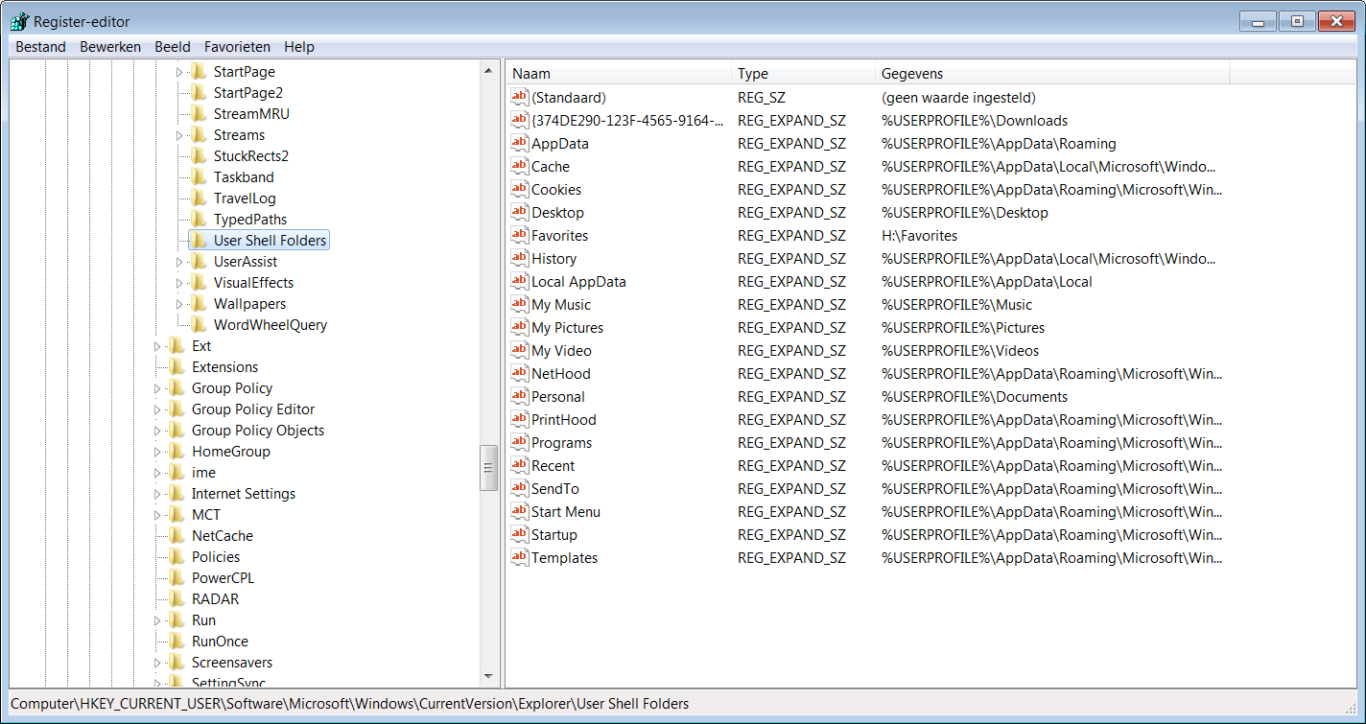Click the string value icon for Startup
1366x724 pixels.
[x=519, y=534]
